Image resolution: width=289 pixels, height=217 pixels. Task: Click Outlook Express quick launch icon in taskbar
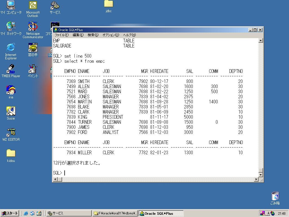tap(32, 213)
